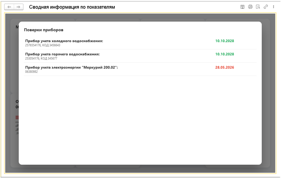Open print preview with the magnifier page icon
The image size is (281, 178).
[x=258, y=7]
